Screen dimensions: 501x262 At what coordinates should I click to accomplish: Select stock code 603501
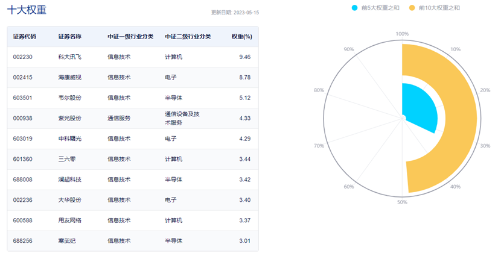pos(23,98)
